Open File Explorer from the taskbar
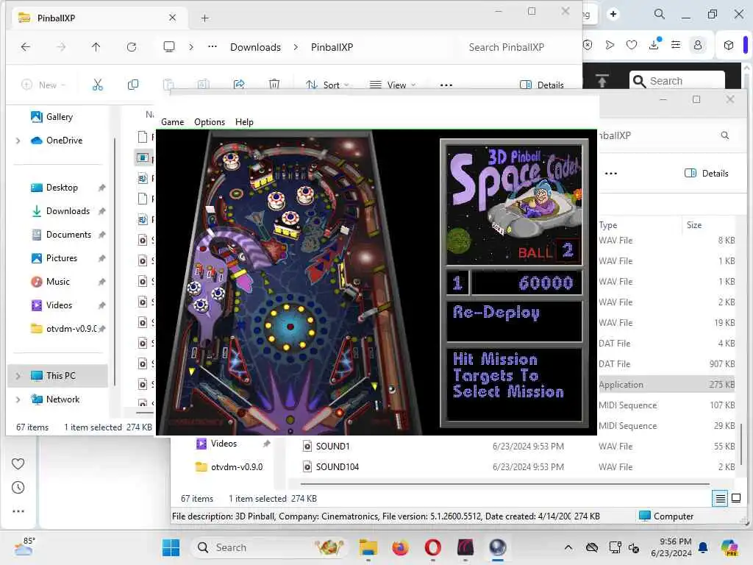 368,547
